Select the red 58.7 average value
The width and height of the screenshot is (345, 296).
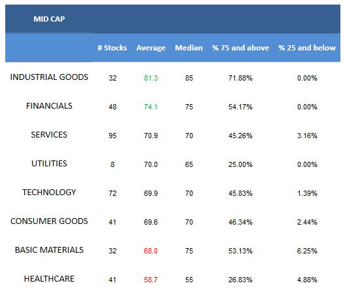point(151,280)
